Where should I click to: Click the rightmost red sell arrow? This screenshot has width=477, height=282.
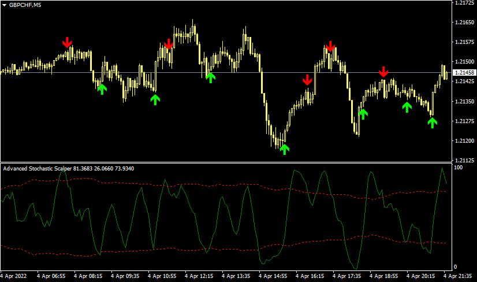[x=383, y=72]
